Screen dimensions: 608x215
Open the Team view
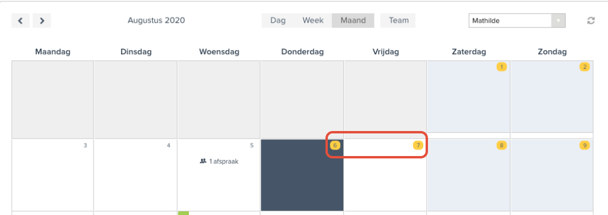(398, 20)
